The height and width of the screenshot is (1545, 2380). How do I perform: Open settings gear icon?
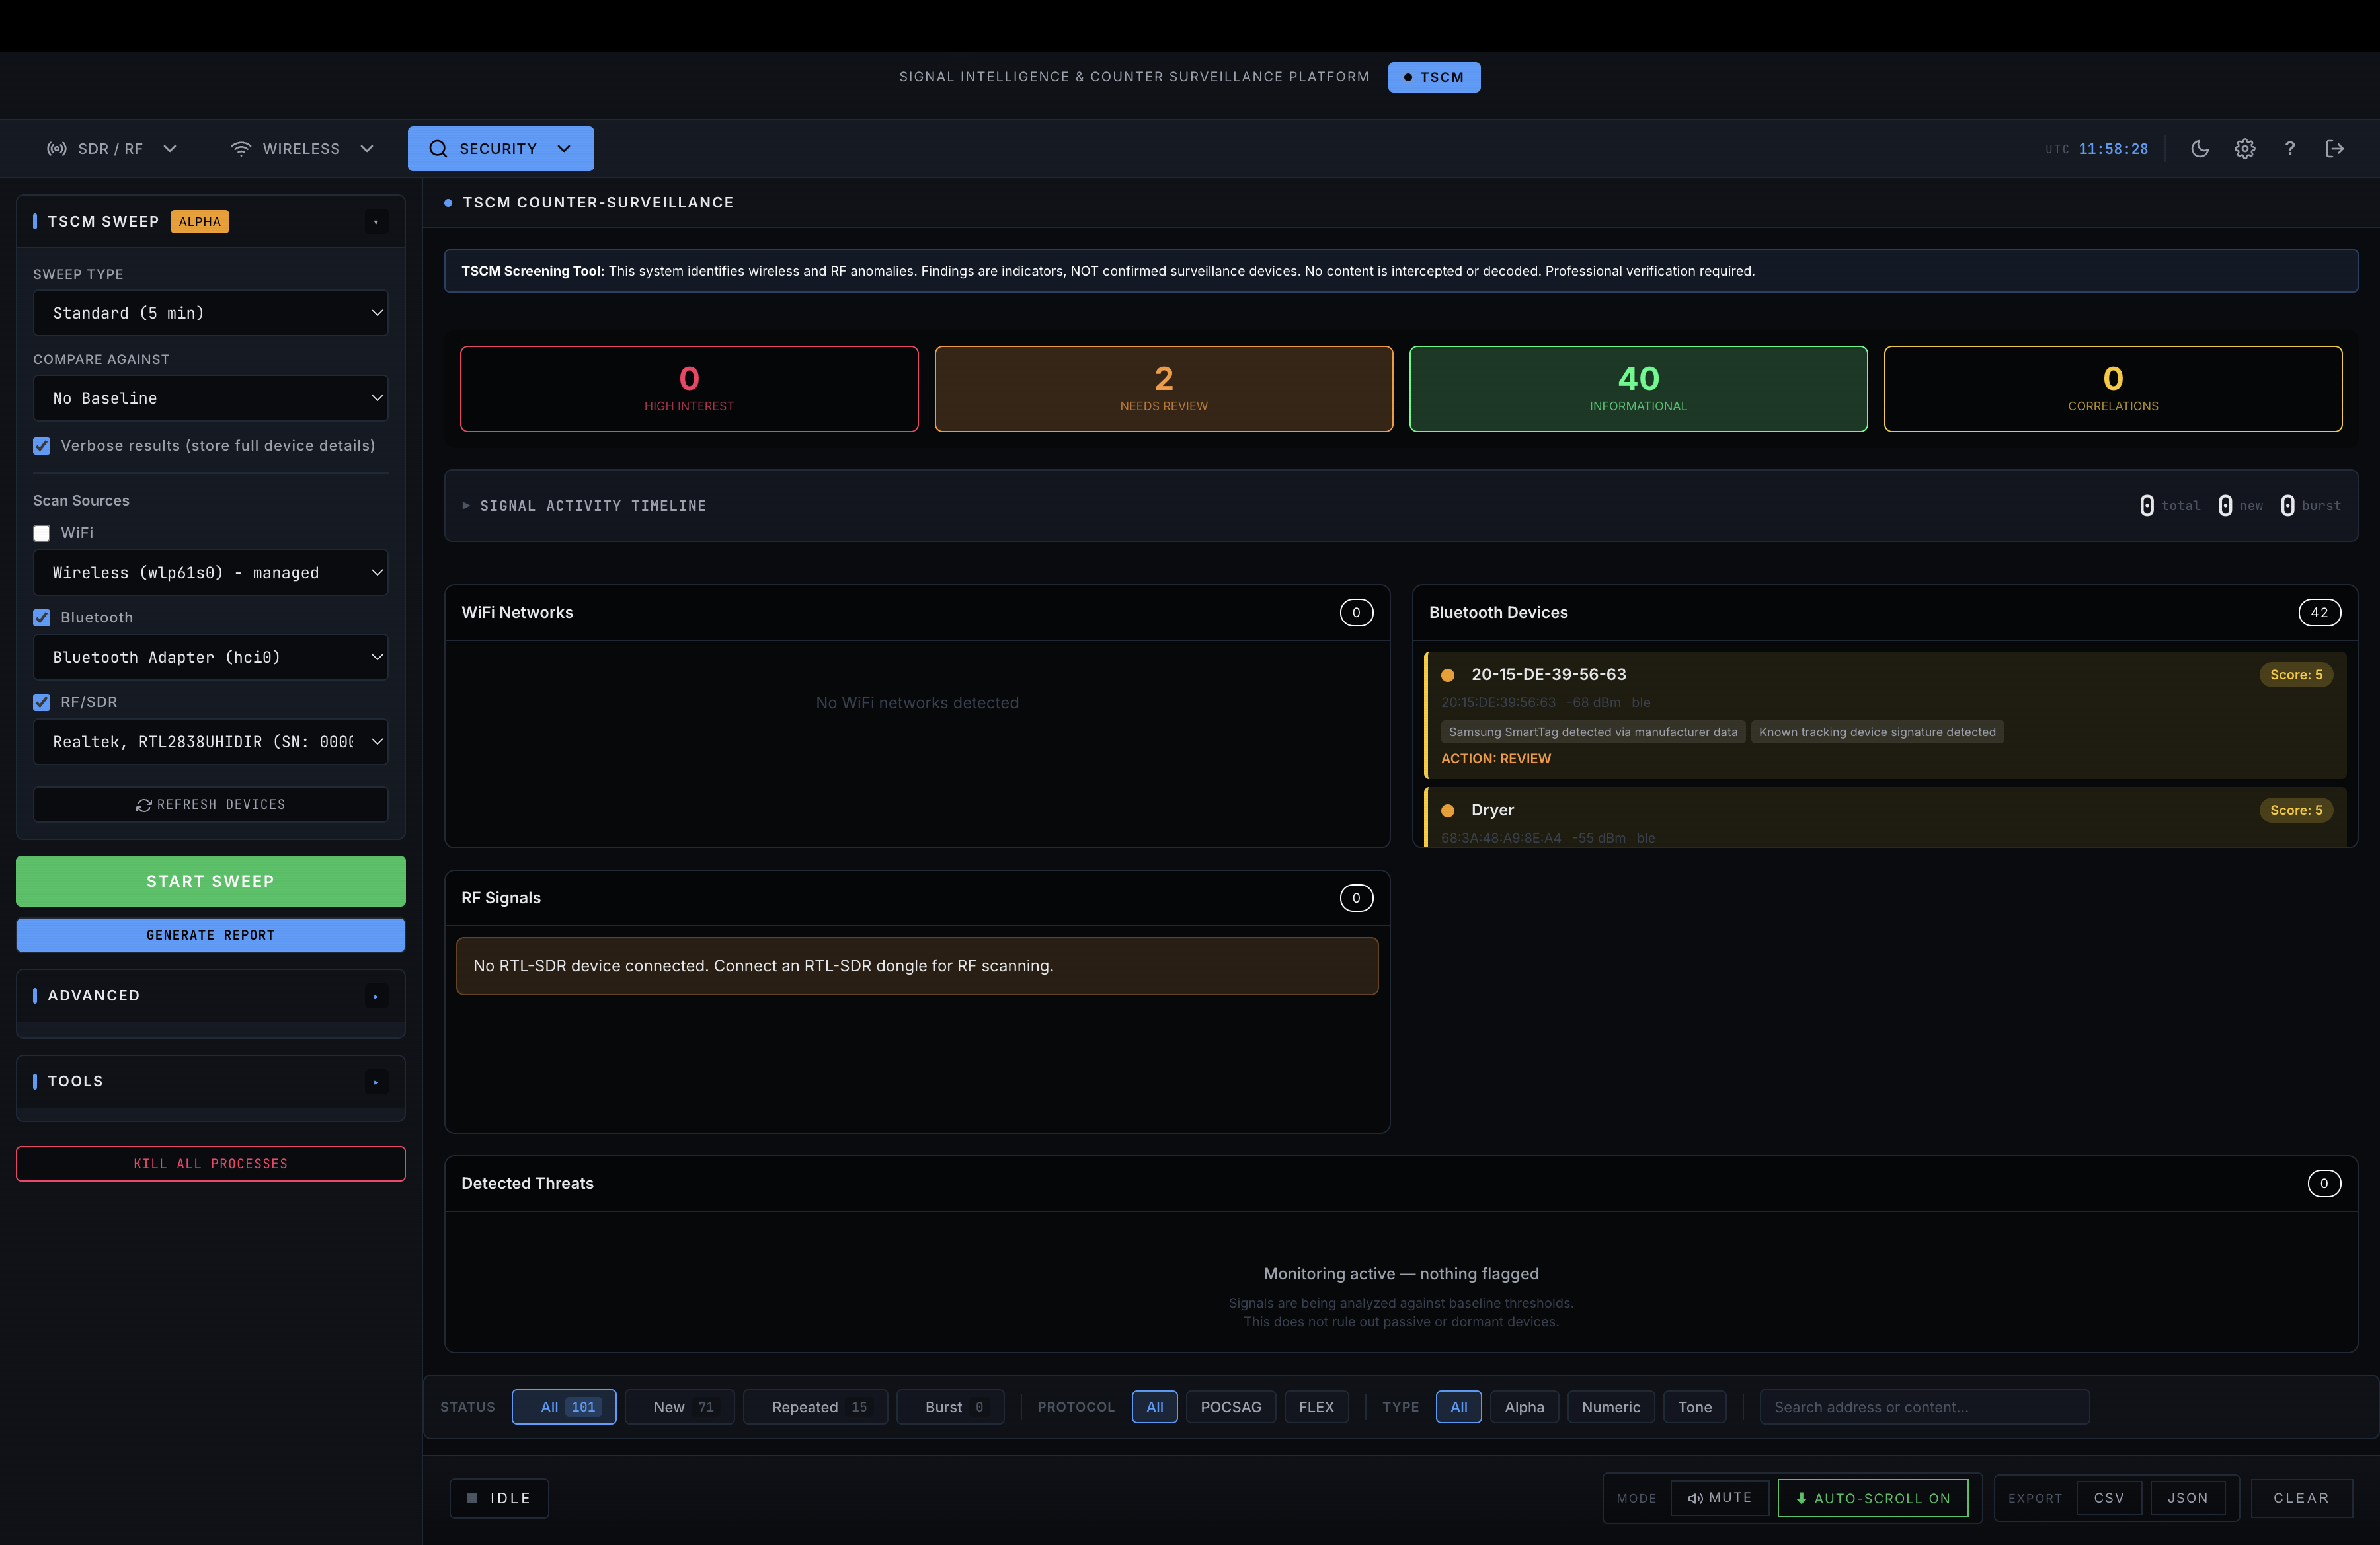click(x=2244, y=149)
